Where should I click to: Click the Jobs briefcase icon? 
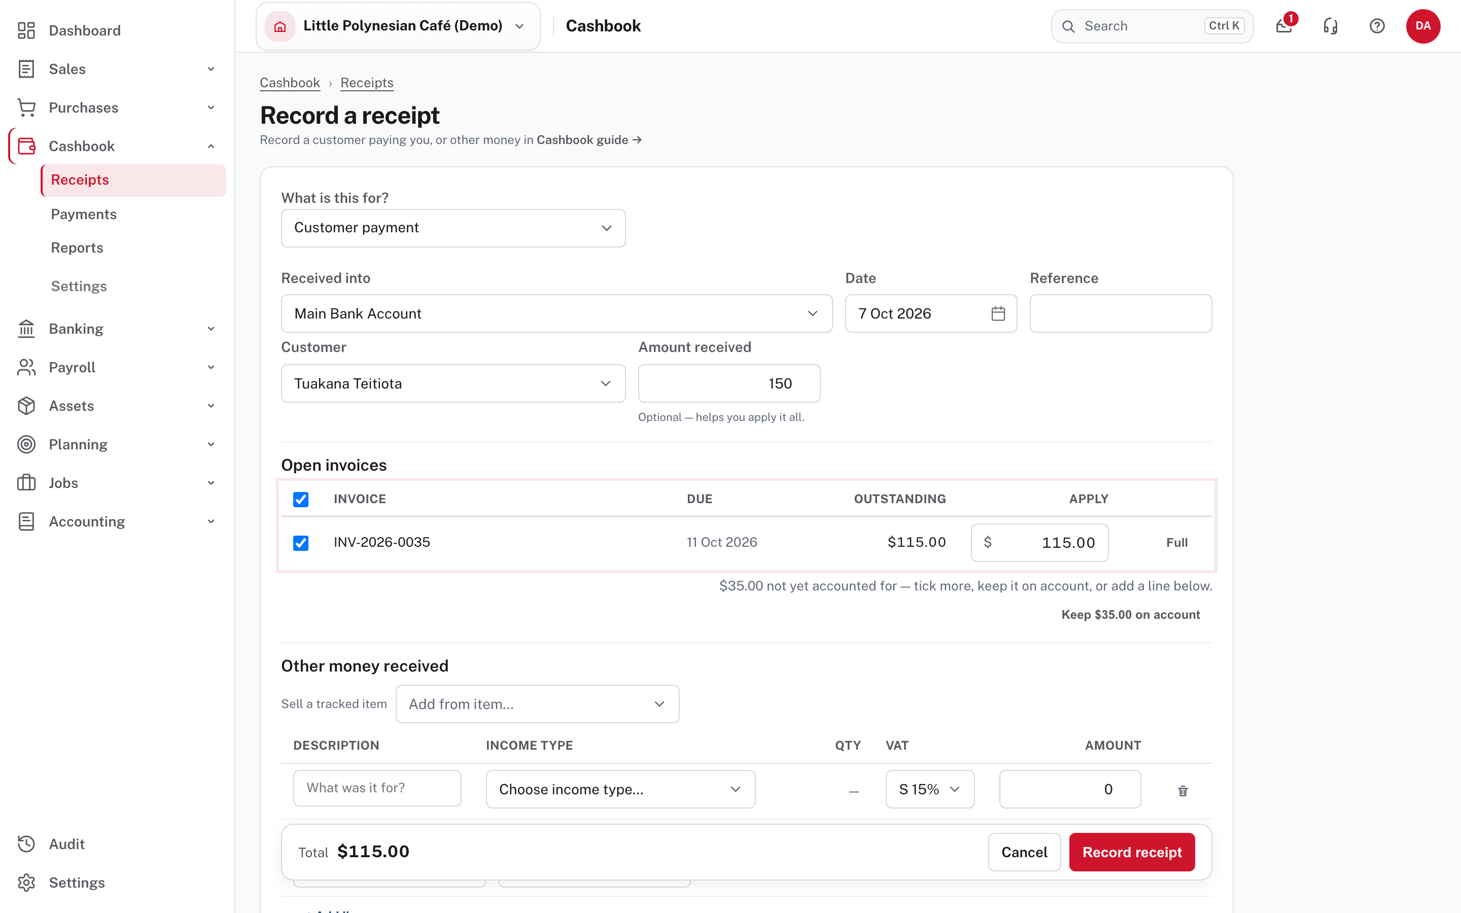tap(26, 483)
